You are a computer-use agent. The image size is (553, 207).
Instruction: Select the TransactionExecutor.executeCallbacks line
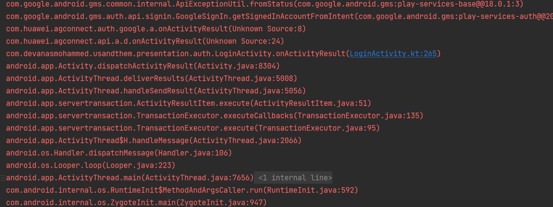(214, 116)
